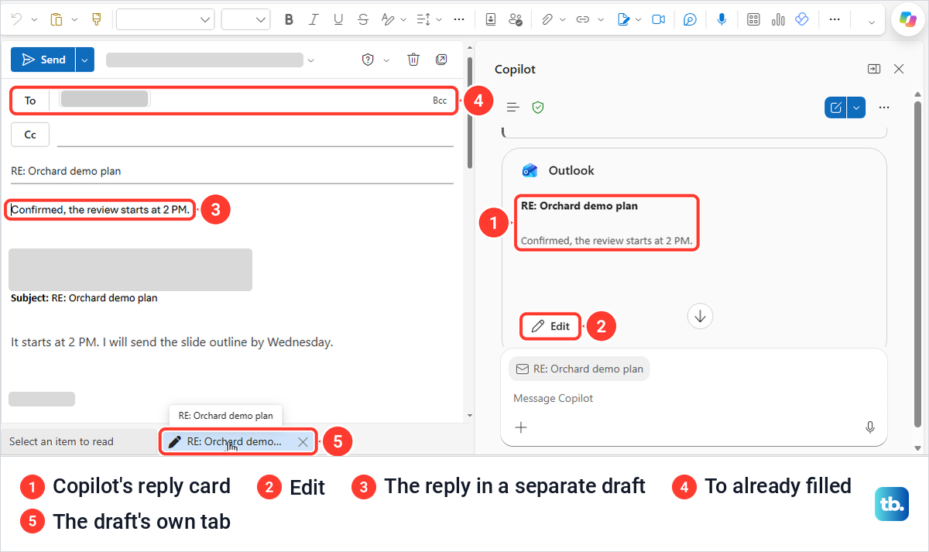This screenshot has height=552, width=929.
Task: Click the video camera meeting icon
Action: 658,19
